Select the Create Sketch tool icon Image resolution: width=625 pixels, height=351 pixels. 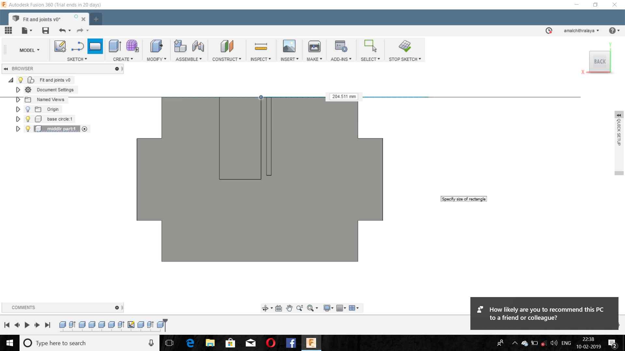click(60, 46)
